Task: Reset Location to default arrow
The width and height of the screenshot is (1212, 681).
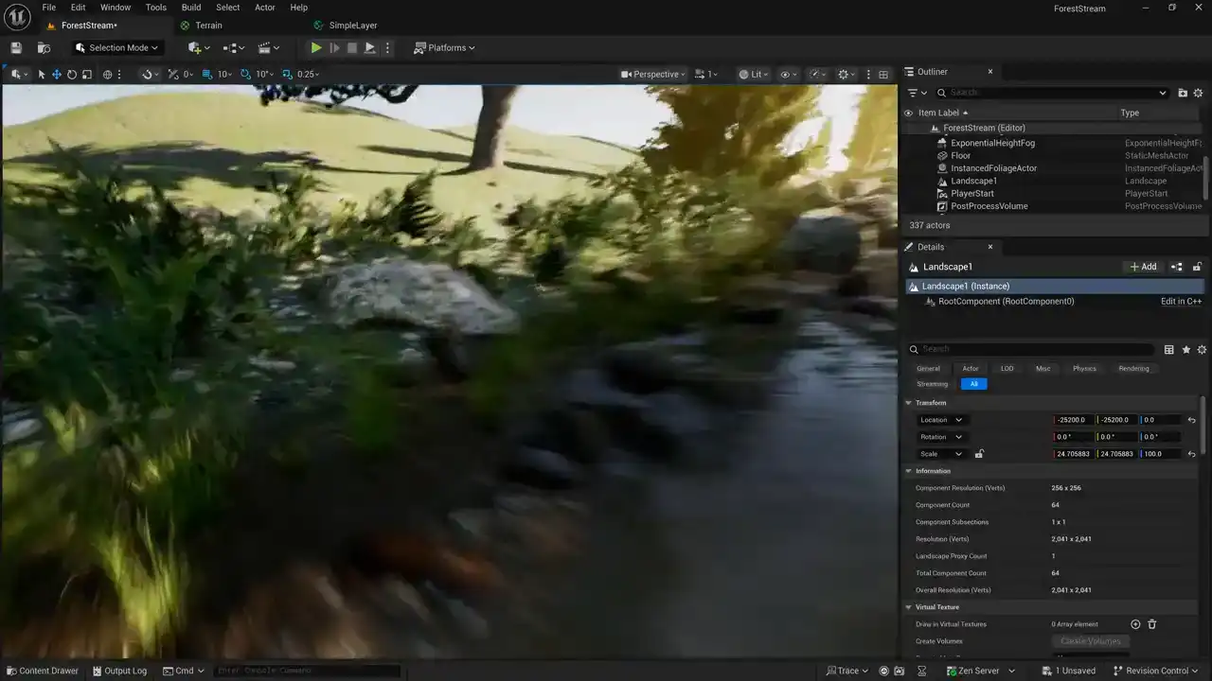Action: 1192,420
